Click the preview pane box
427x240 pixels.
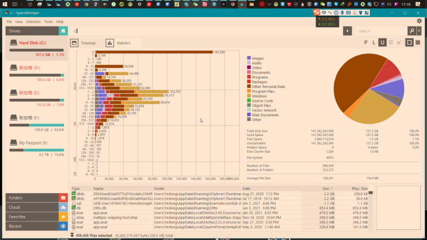[398, 208]
